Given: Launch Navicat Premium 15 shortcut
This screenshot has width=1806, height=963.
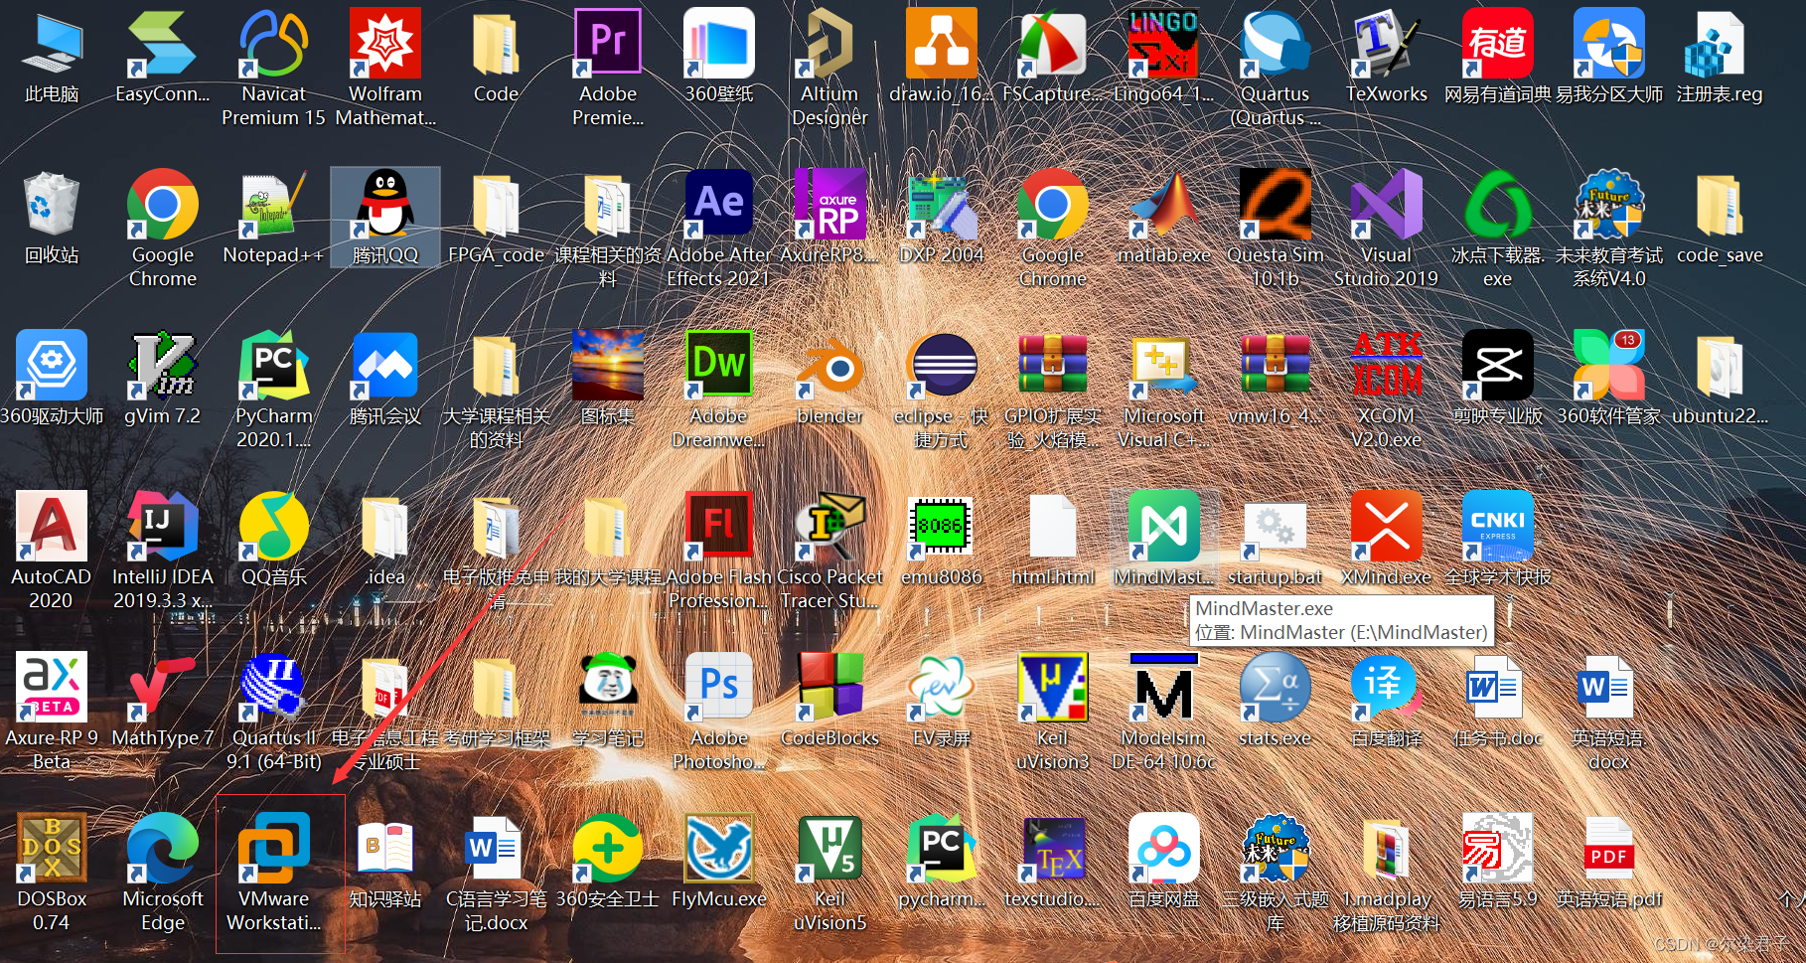Looking at the screenshot, I should click(x=274, y=43).
